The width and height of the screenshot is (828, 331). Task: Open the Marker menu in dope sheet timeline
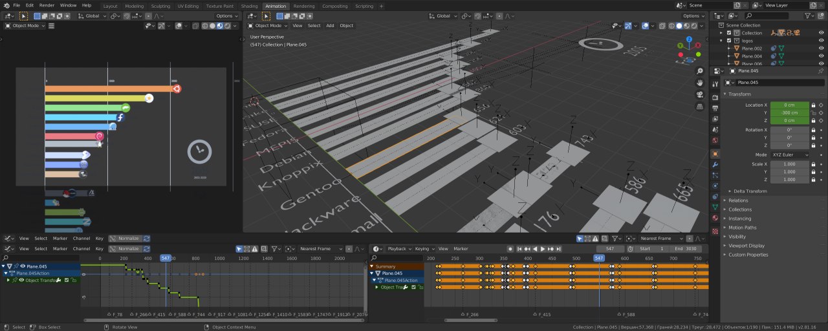tap(461, 248)
